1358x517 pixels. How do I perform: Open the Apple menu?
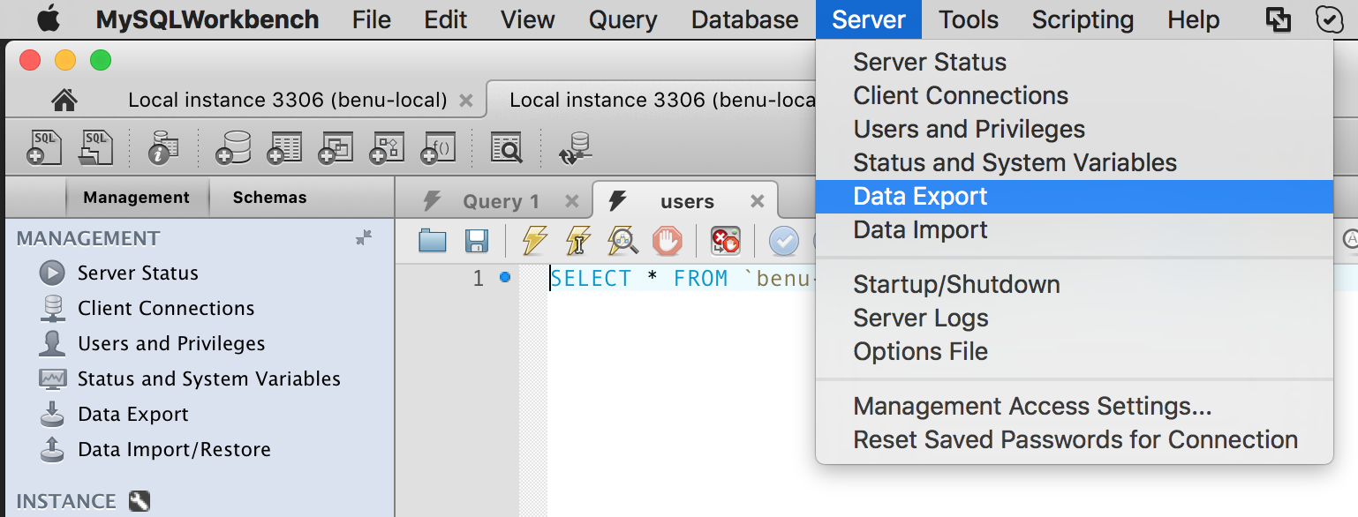coord(49,19)
